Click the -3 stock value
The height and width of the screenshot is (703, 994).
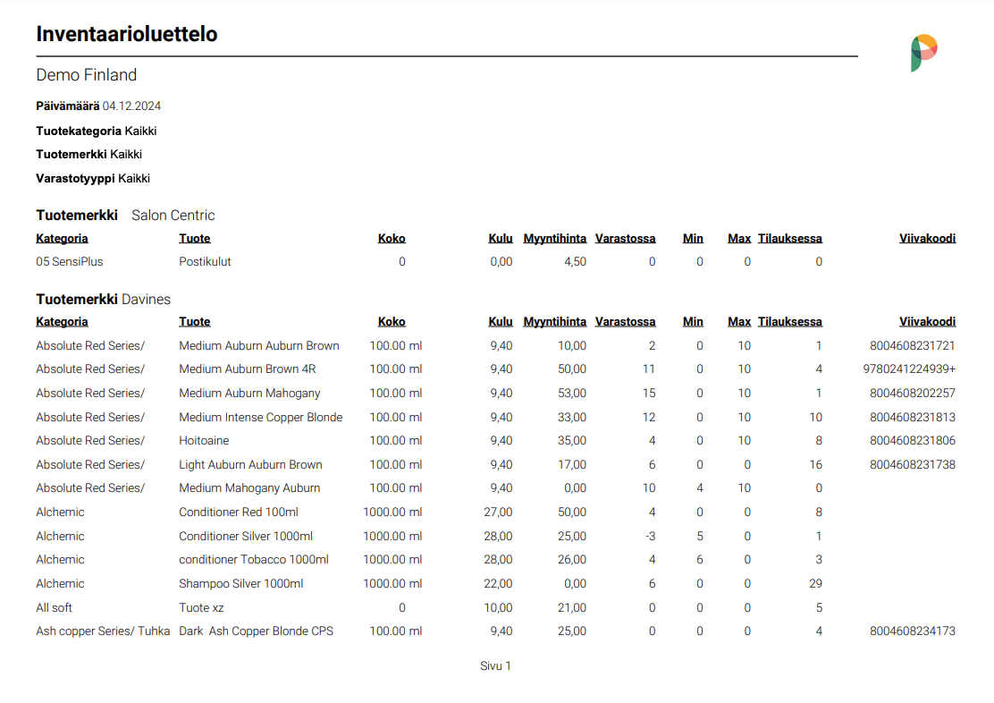coord(650,536)
